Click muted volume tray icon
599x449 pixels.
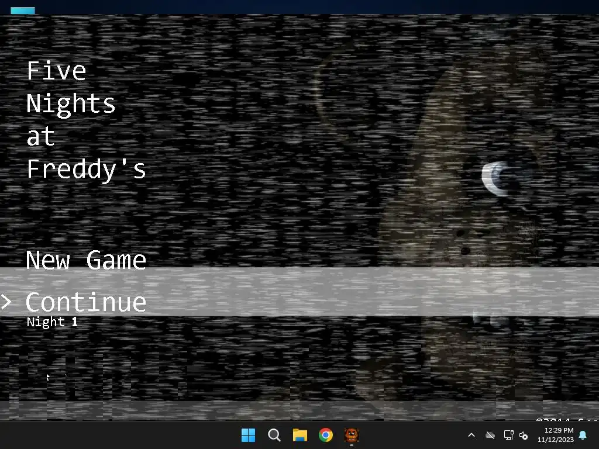click(x=524, y=435)
